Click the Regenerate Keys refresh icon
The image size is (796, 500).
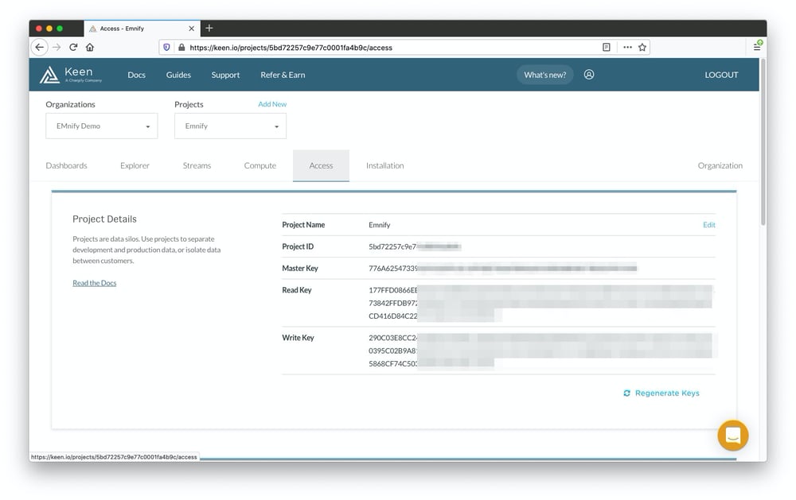pos(627,393)
